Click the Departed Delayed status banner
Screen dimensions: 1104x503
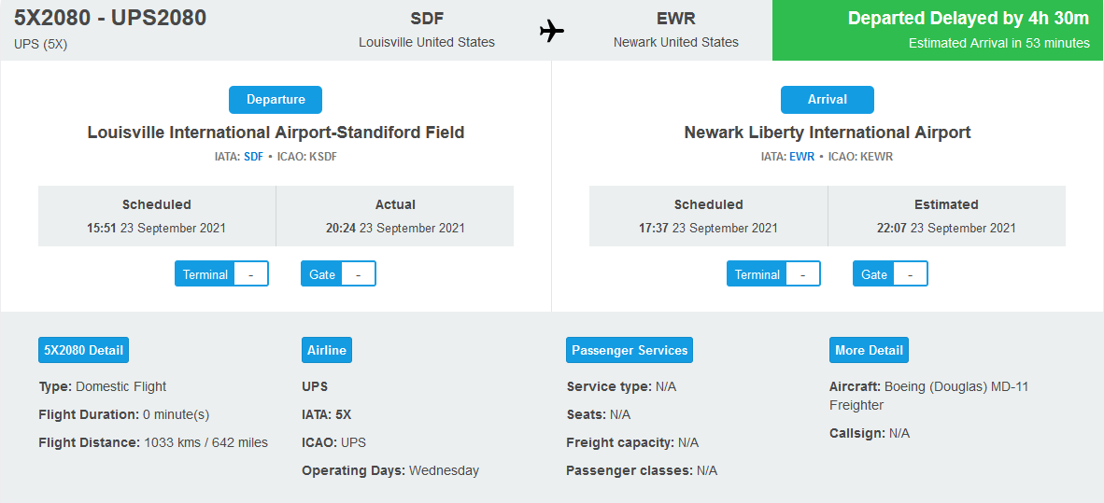pos(938,30)
